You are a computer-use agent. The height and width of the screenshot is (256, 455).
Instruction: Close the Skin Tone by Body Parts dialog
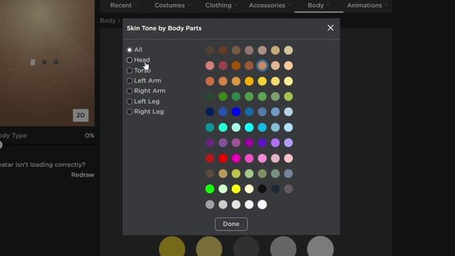[330, 28]
